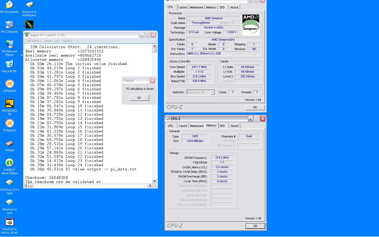Open My Documents desktop icon
Viewport: 379px width, 237px height.
[x=9, y=7]
